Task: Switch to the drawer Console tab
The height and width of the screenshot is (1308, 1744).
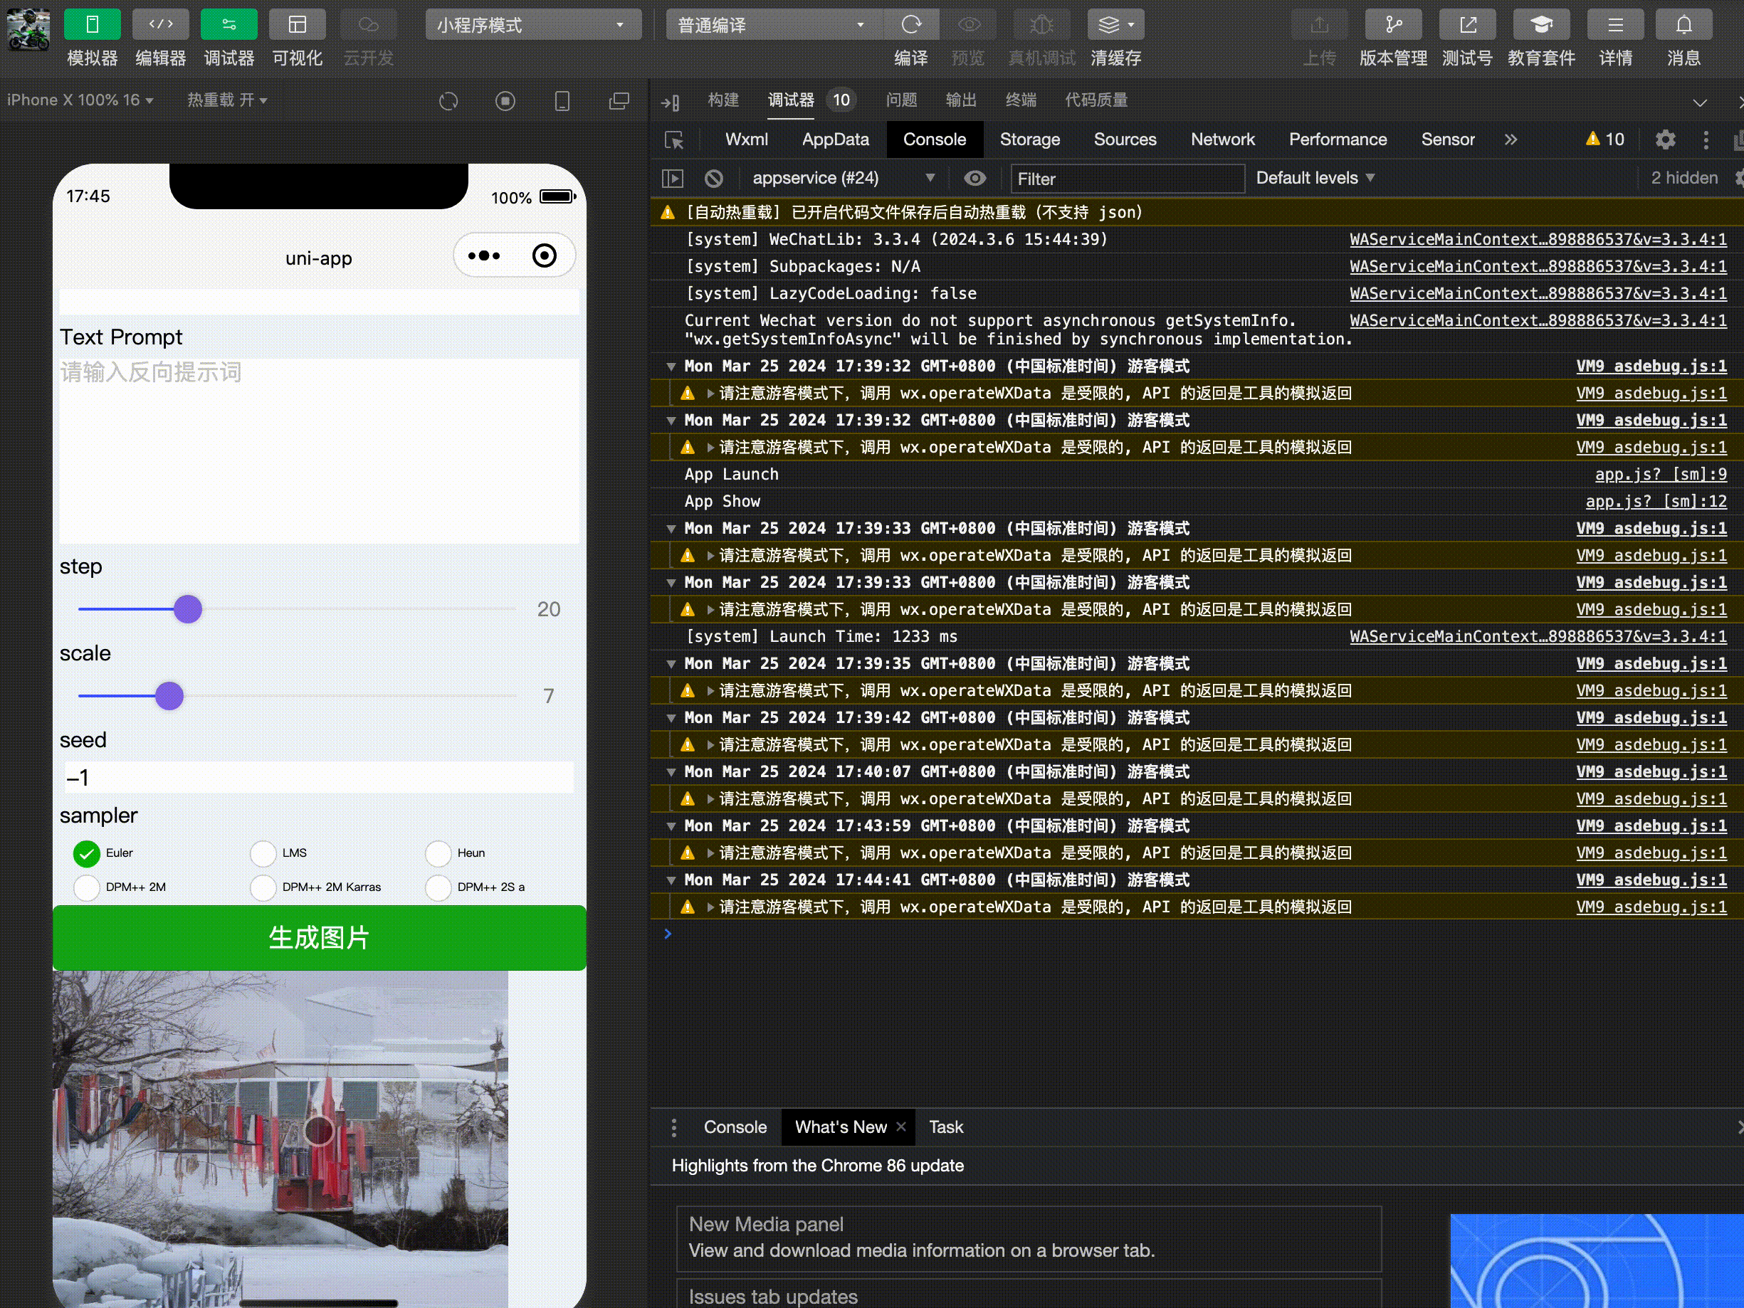Action: (x=734, y=1127)
